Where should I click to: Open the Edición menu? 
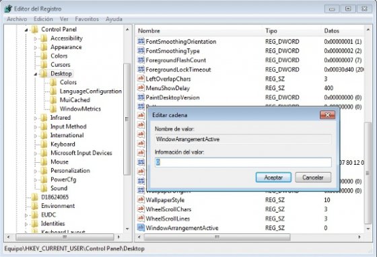(x=43, y=19)
